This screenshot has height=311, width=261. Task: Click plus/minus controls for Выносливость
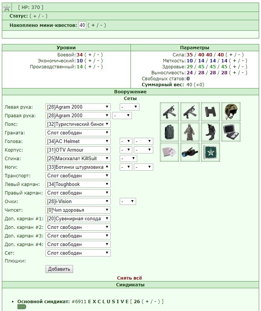click(238, 72)
